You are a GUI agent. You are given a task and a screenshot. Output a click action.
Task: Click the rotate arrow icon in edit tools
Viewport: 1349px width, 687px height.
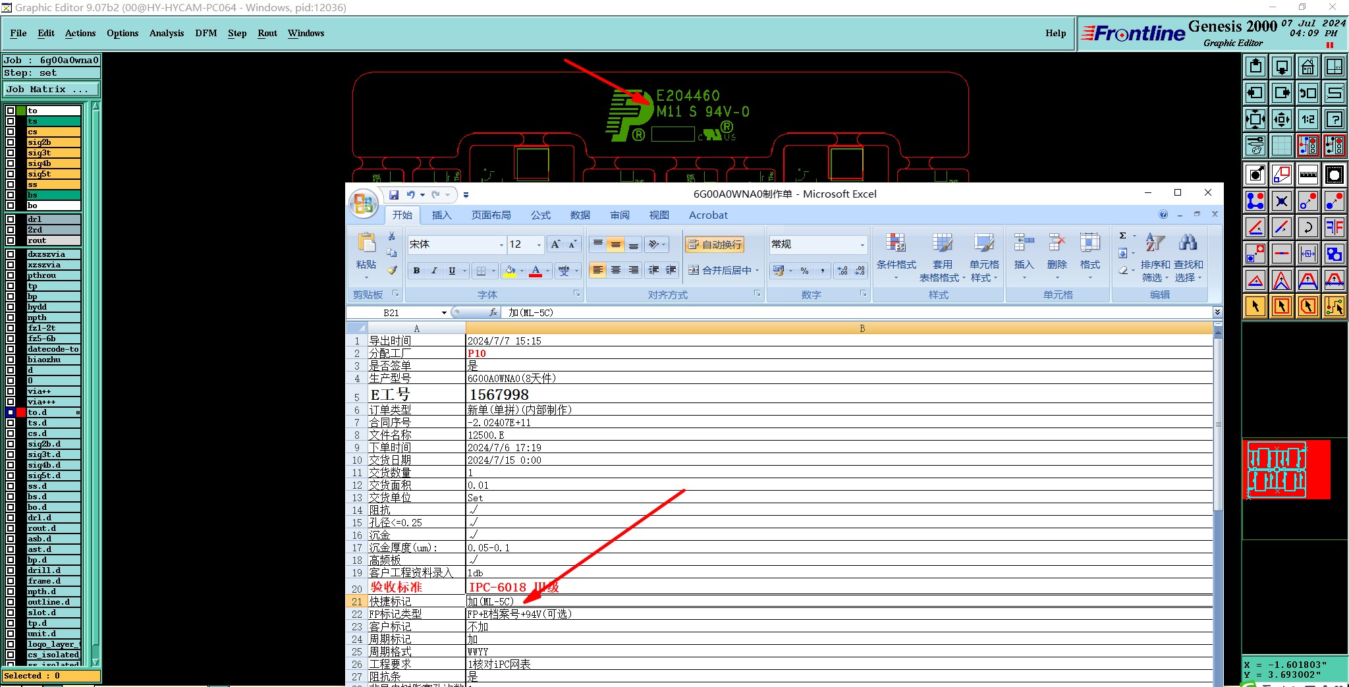[1308, 227]
